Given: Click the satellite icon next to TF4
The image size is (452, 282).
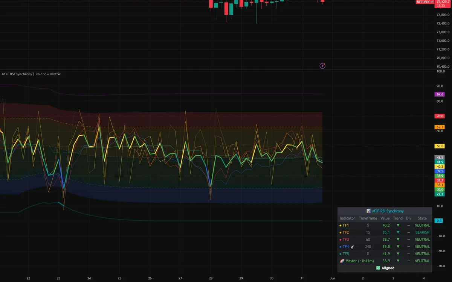Looking at the screenshot, I should (353, 247).
